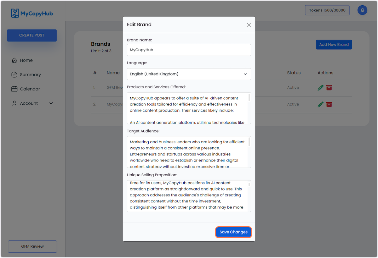The width and height of the screenshot is (378, 258).
Task: Click the MyCopyHub logo
Action: pyautogui.click(x=32, y=13)
